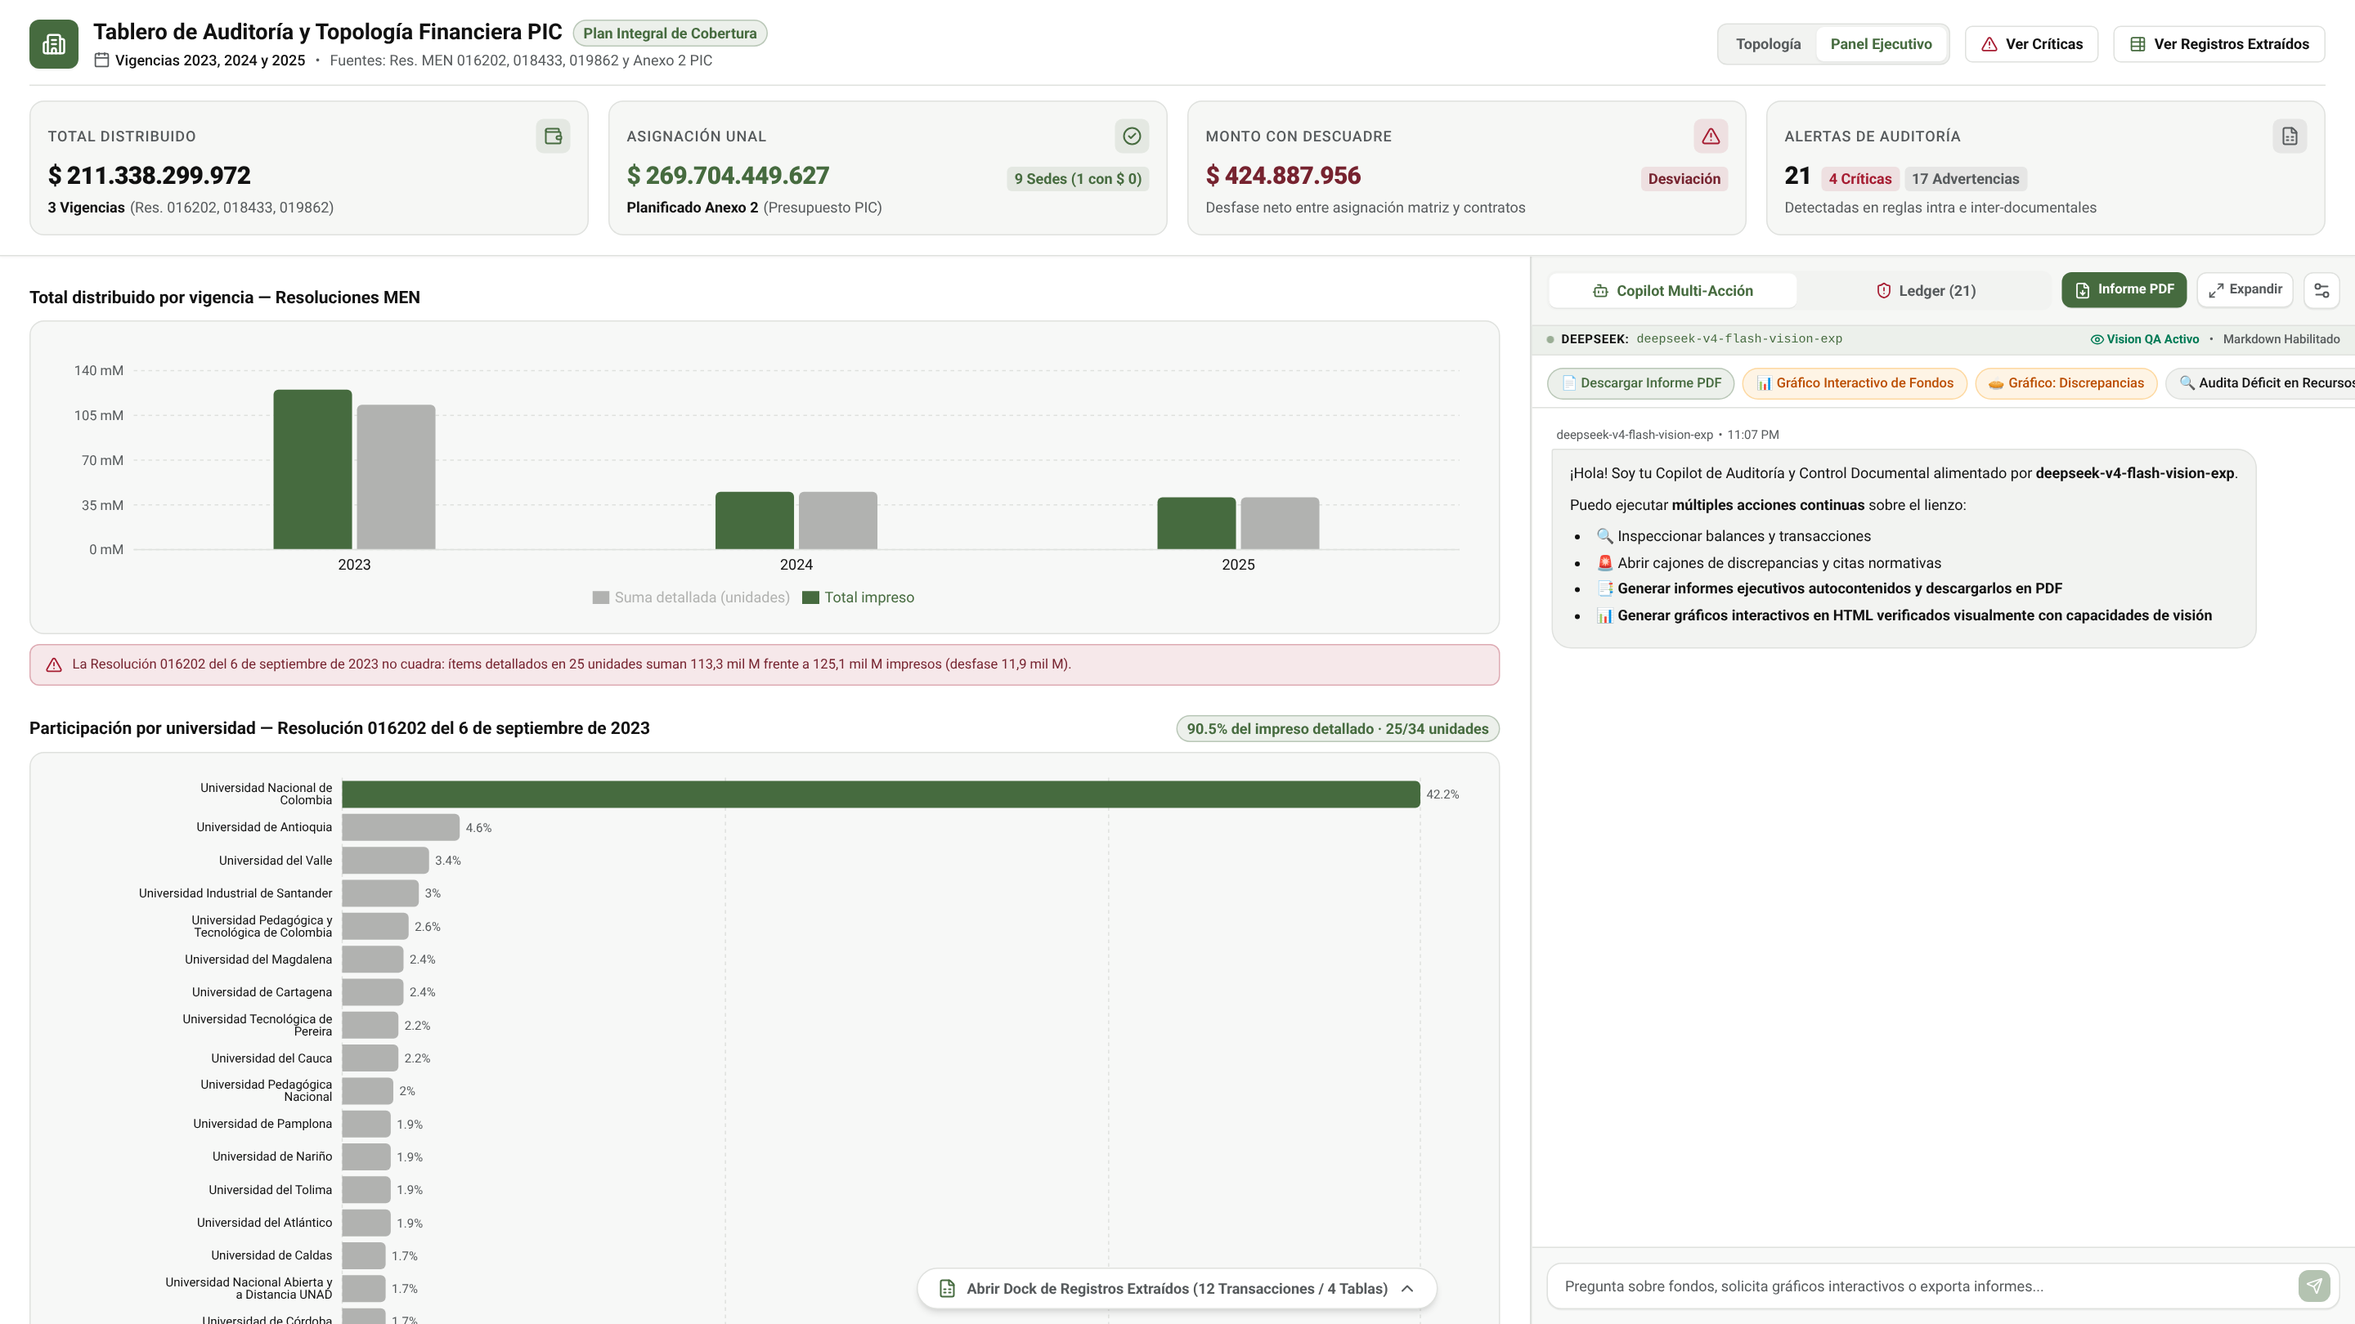Viewport: 2355px width, 1324px height.
Task: Click the red Resolución 016202 alert message
Action: point(572,664)
